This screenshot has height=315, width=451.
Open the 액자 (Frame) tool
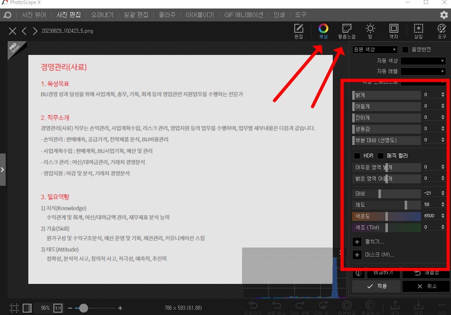pos(394,31)
